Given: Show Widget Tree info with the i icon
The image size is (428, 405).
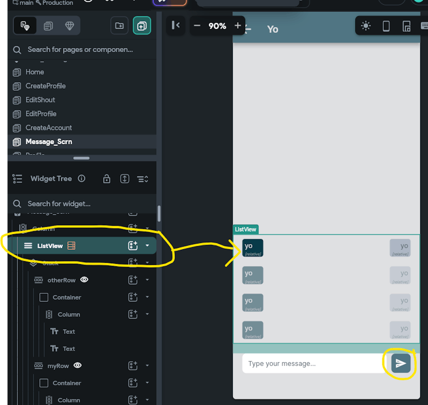Looking at the screenshot, I should (x=81, y=179).
